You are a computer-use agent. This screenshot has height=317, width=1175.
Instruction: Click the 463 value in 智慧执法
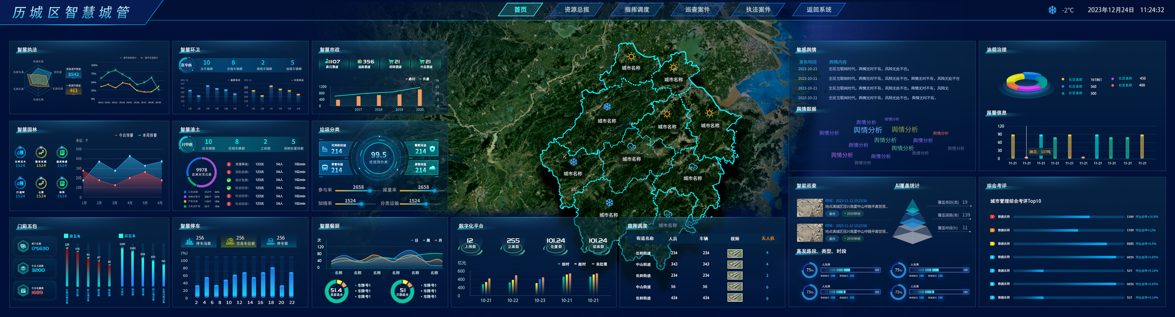[x=73, y=91]
